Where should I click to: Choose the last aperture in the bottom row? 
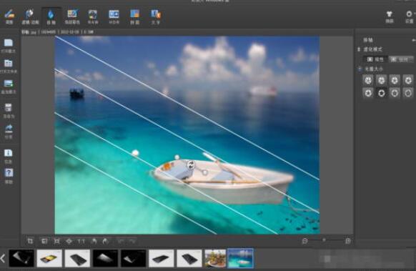[407, 93]
